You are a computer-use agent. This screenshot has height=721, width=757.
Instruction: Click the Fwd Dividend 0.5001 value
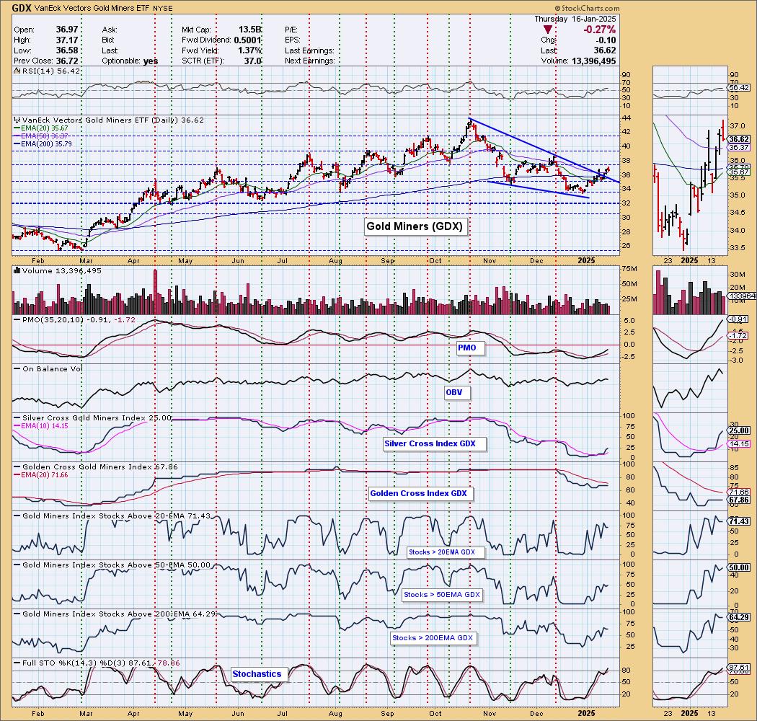(248, 40)
